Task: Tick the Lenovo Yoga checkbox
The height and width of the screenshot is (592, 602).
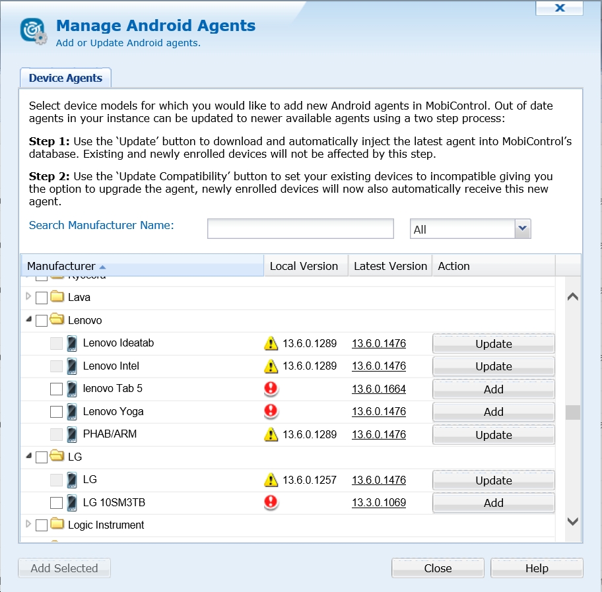Action: pyautogui.click(x=57, y=412)
